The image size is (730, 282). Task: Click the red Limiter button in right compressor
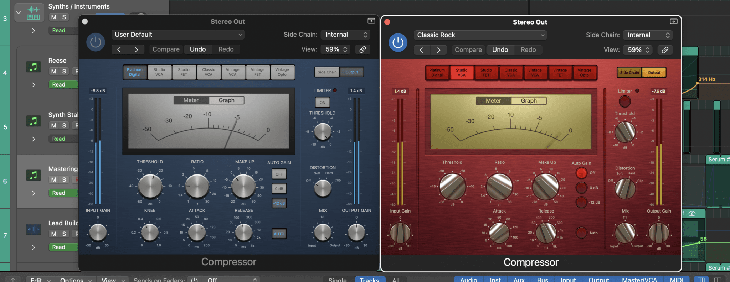624,102
